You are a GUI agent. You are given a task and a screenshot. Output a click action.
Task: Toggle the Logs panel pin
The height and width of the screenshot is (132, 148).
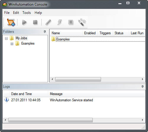pos(142,87)
